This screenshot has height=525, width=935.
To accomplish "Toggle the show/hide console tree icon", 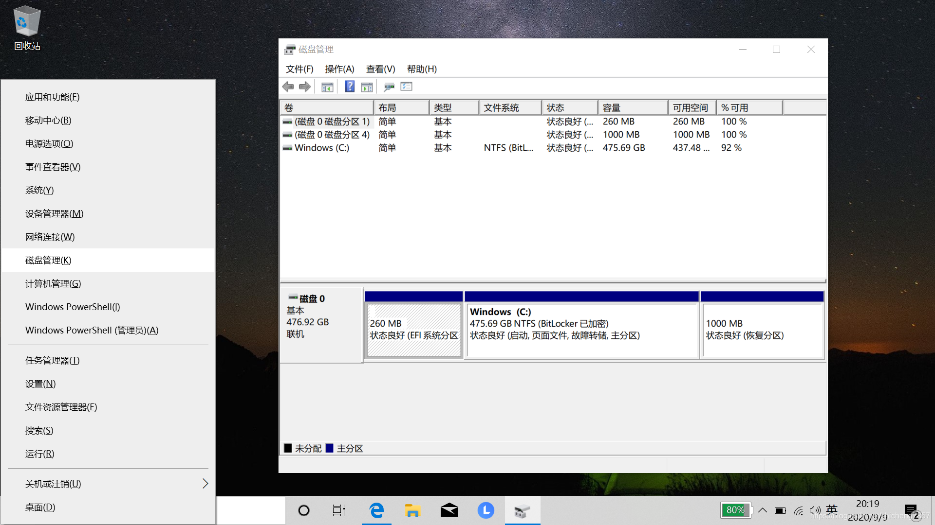I will 327,87.
